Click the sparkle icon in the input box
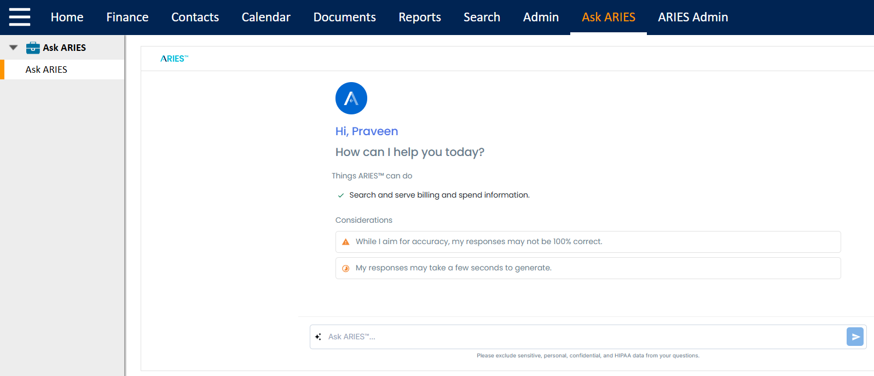Screen dimensions: 874x376 319,337
